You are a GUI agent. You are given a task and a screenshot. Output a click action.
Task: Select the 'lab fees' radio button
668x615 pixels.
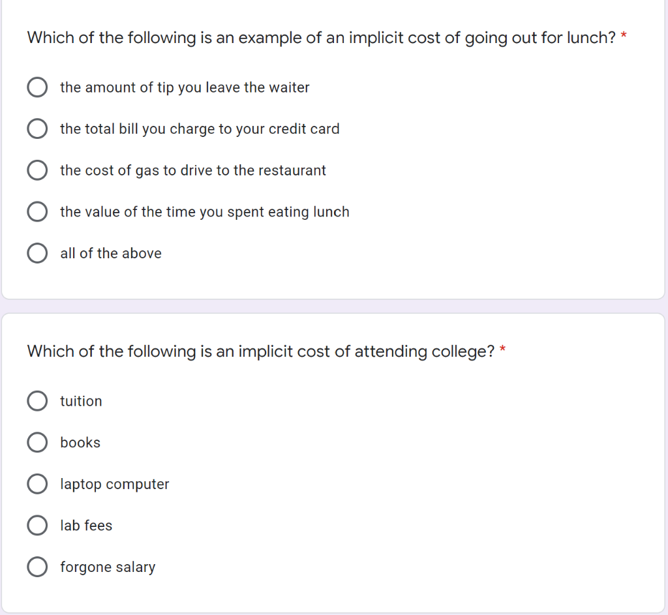[37, 526]
